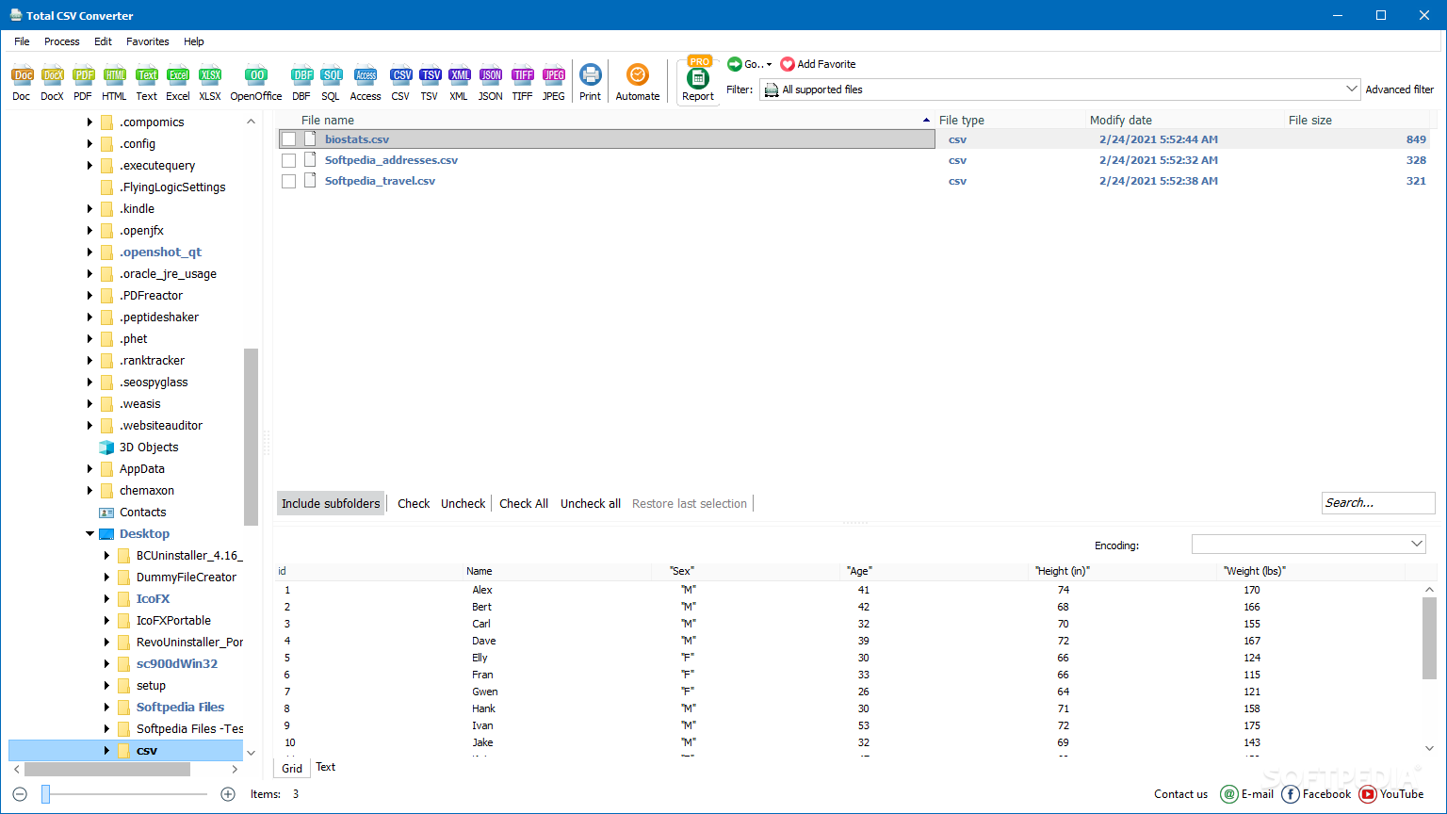Image resolution: width=1447 pixels, height=814 pixels.
Task: Pick the JSON conversion icon
Action: pos(491,83)
